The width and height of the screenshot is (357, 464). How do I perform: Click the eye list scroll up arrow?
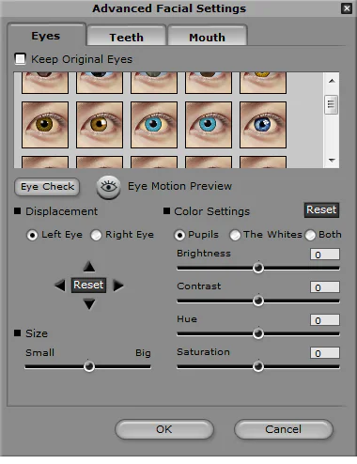(x=332, y=81)
